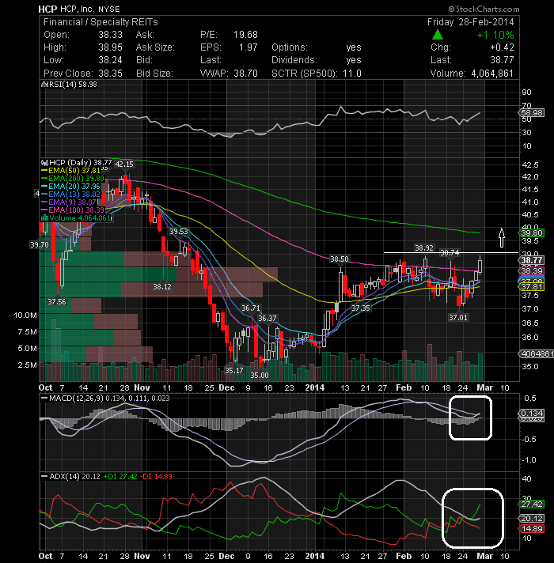The width and height of the screenshot is (554, 563).
Task: Click the pink 38.39 right-axis tag
Action: (533, 270)
